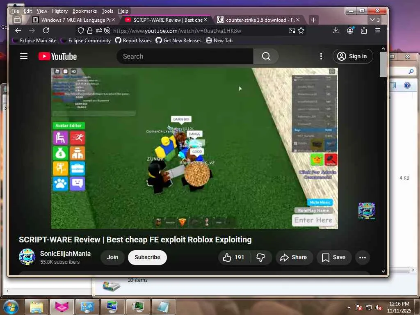Open Eclipse Main Site bookmark
Viewport: 420px width, 315px height.
pyautogui.click(x=34, y=41)
